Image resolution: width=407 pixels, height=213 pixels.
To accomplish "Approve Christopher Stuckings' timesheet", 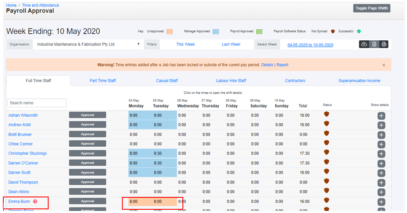I will tap(87, 153).
